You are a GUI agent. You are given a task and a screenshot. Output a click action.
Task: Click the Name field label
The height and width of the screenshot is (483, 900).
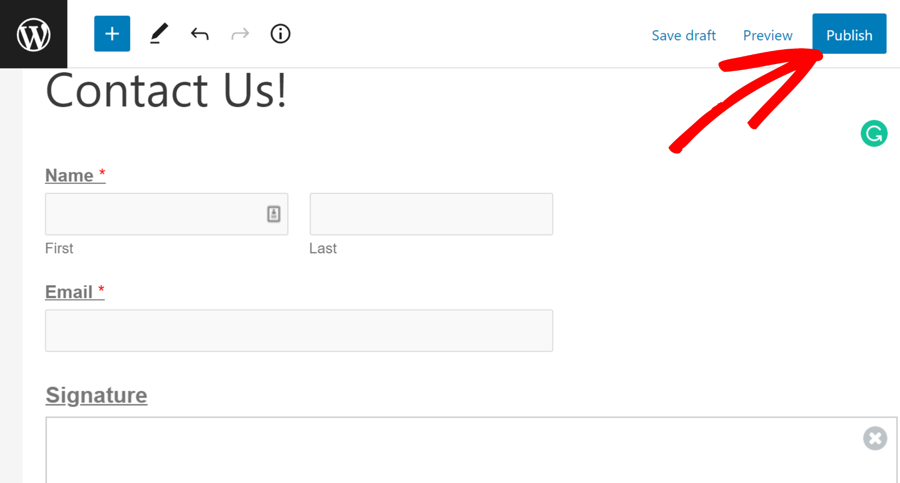pyautogui.click(x=69, y=175)
